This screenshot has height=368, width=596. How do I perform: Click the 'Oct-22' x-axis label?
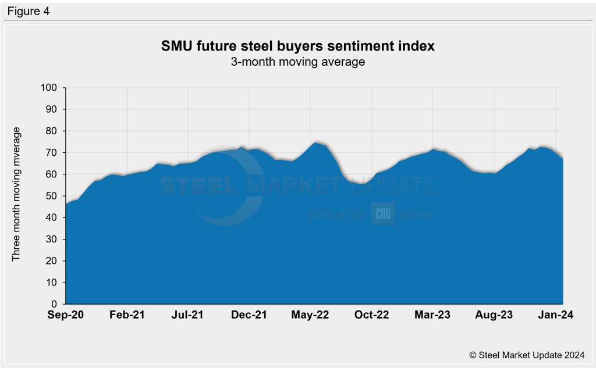click(372, 315)
